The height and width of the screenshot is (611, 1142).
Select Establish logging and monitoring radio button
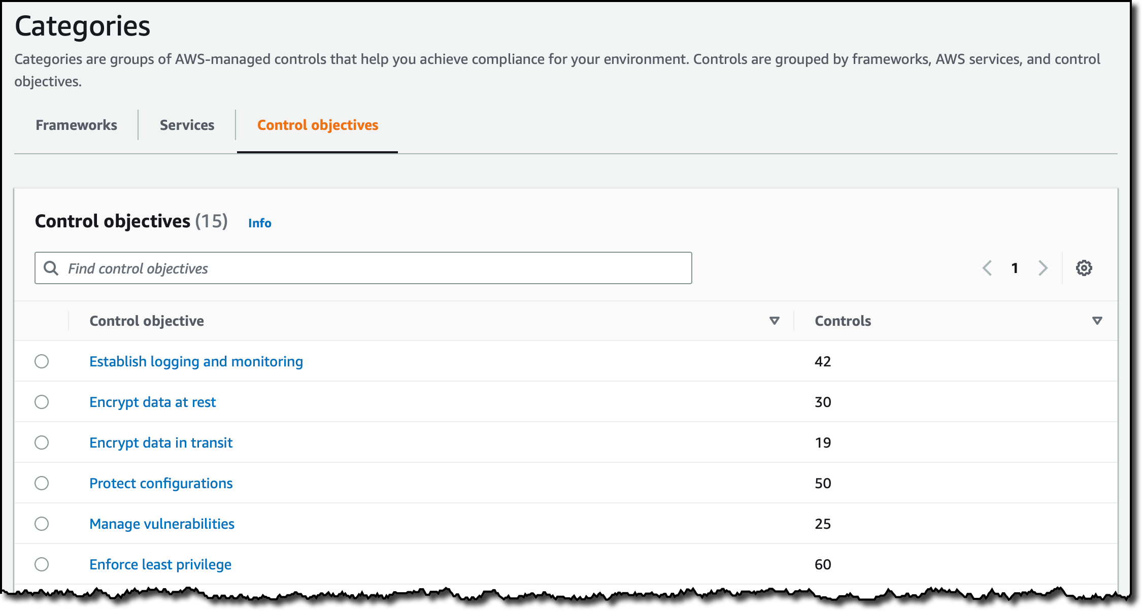click(42, 361)
